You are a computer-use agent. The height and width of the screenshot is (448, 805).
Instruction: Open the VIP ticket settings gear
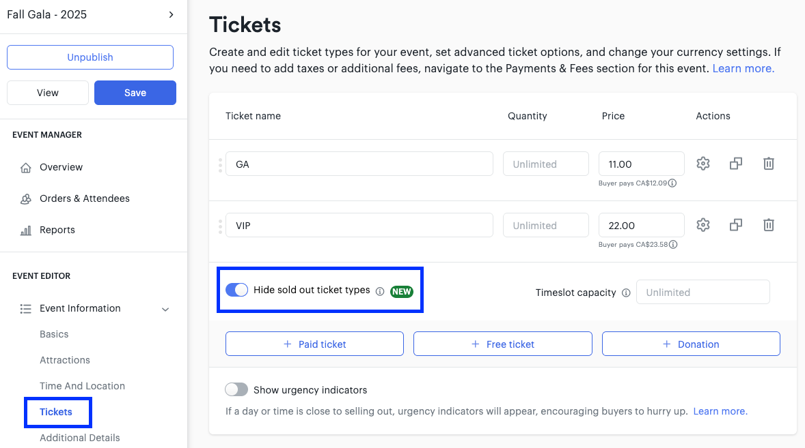pos(702,224)
